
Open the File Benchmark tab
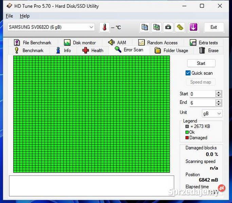(33, 43)
